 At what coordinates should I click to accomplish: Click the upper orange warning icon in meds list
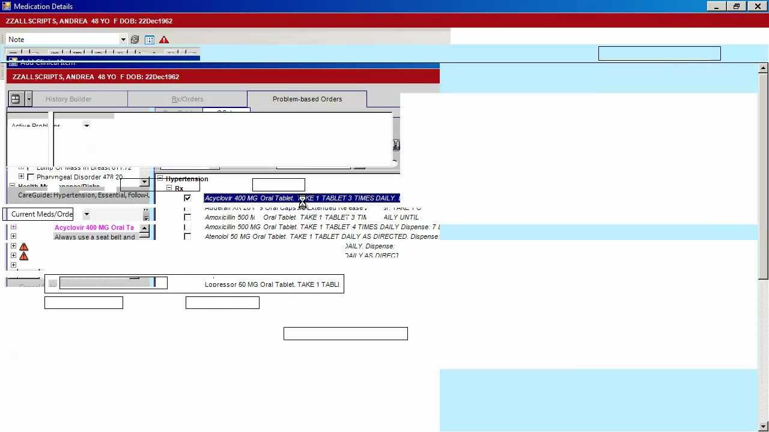pos(23,247)
